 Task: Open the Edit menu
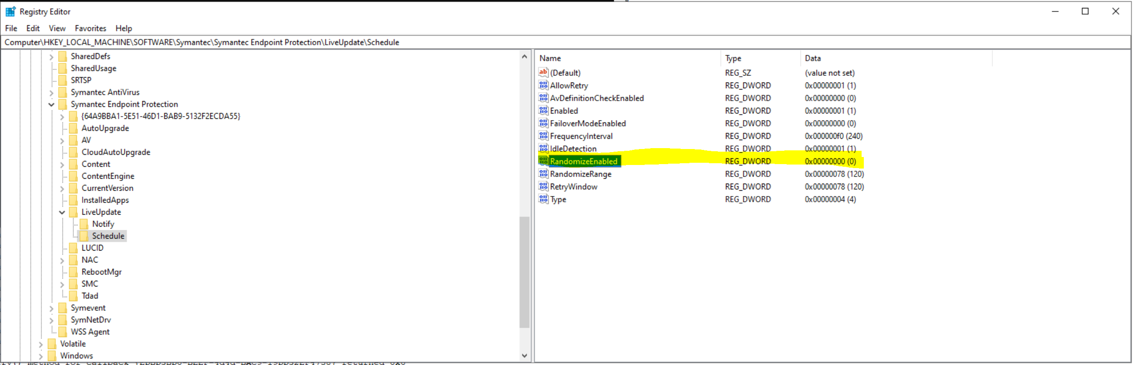tap(33, 28)
